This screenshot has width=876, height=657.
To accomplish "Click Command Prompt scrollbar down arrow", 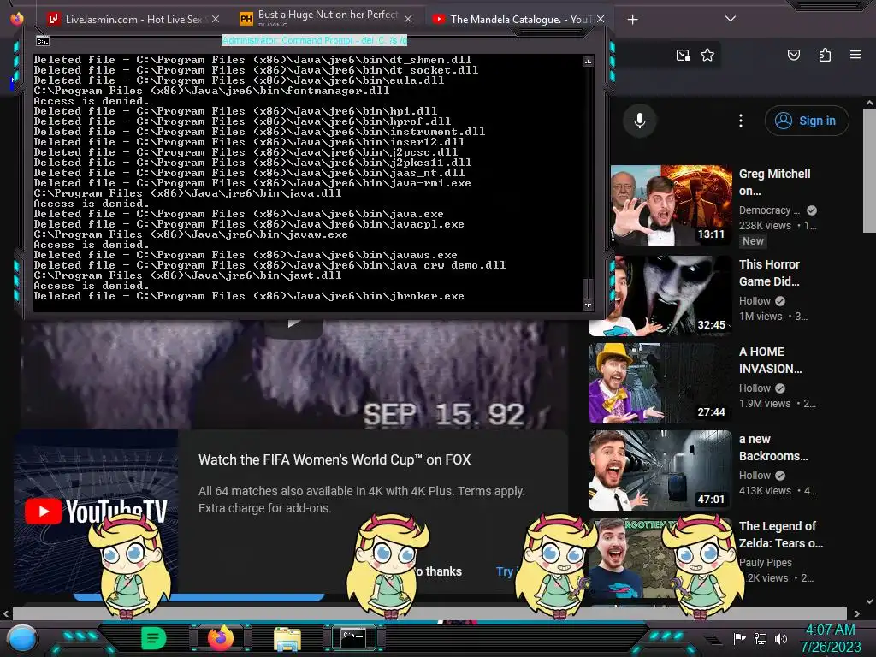I will tap(588, 305).
